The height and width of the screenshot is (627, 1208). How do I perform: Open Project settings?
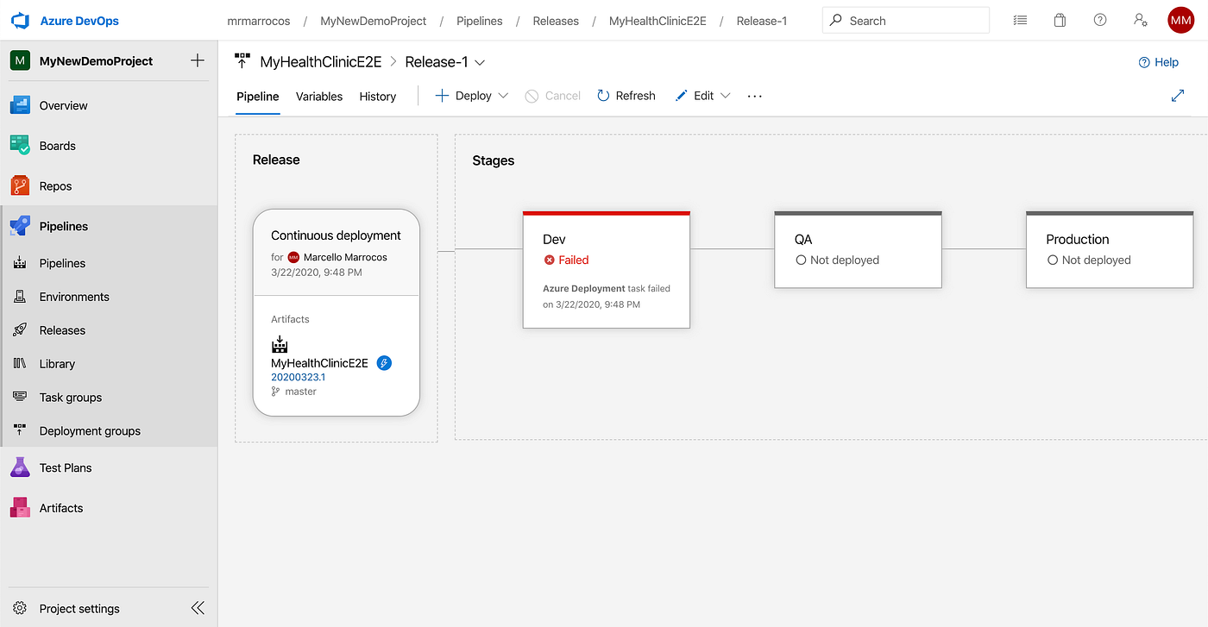[x=77, y=607]
